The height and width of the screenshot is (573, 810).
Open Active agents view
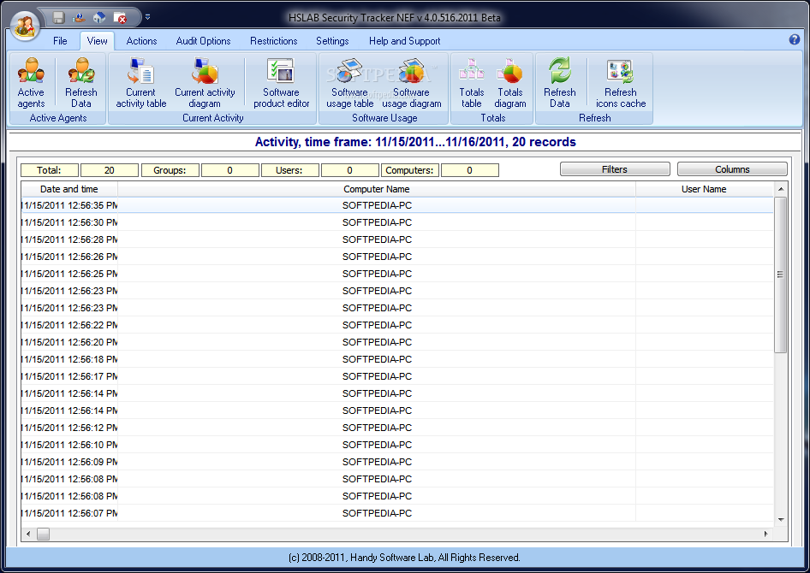pos(31,83)
